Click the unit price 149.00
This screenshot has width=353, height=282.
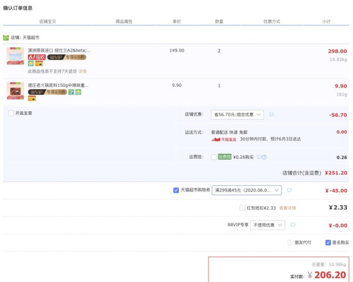176,51
